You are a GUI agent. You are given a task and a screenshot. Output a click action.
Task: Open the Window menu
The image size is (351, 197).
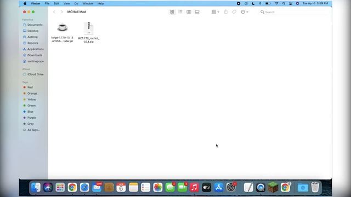pyautogui.click(x=88, y=3)
